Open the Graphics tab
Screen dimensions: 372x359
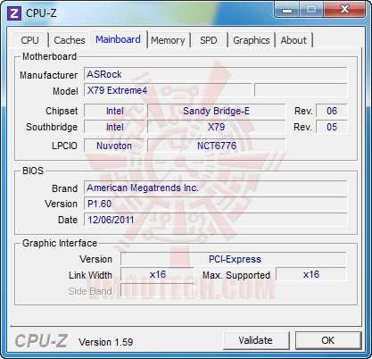tap(252, 40)
